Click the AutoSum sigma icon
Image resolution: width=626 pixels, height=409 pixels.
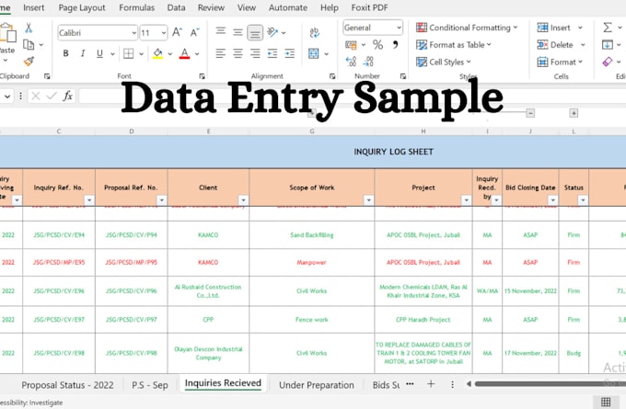coord(608,28)
